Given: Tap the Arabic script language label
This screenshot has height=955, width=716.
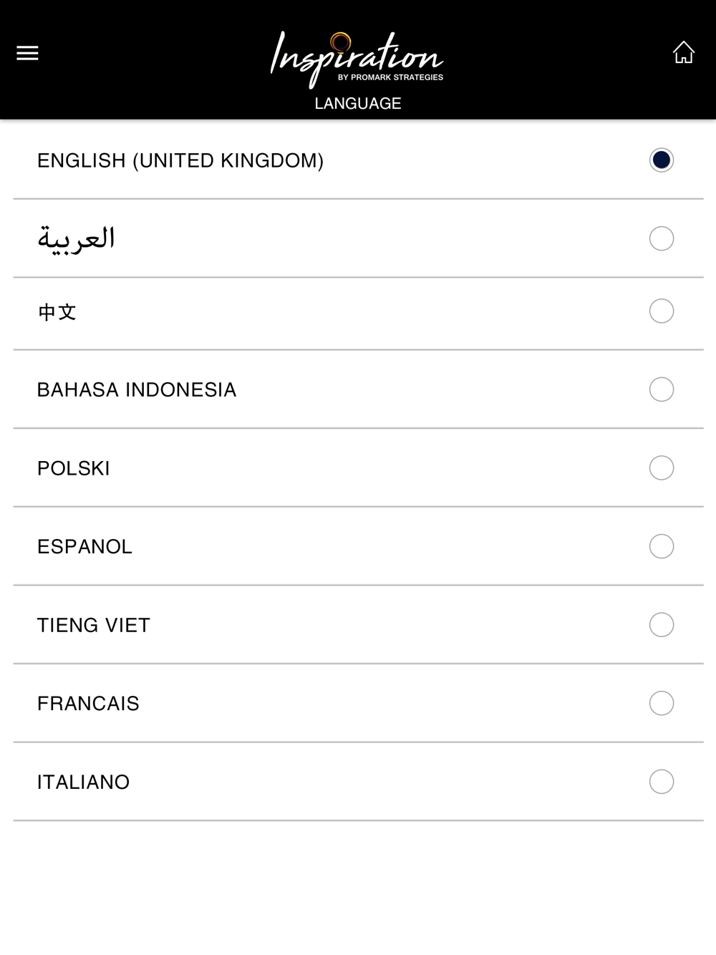Looking at the screenshot, I should [76, 238].
